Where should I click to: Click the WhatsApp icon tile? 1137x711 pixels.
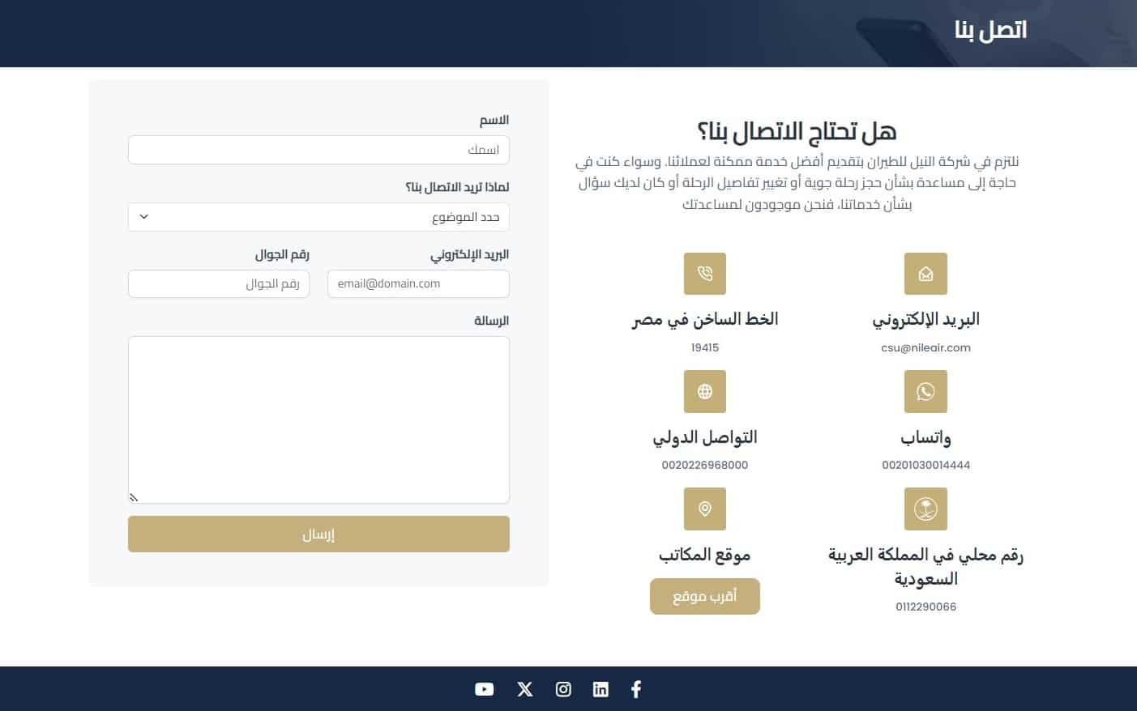(925, 392)
